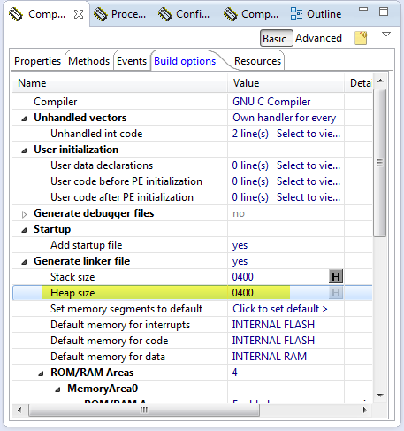404x431 pixels.
Task: Toggle Add startup file yes value
Action: click(x=240, y=245)
